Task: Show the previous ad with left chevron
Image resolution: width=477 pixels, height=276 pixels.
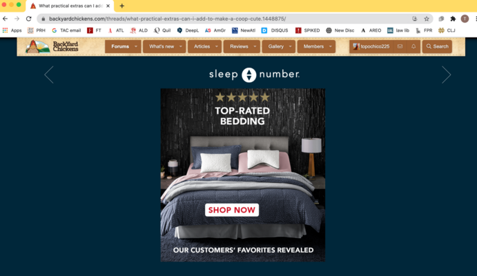Action: (49, 75)
